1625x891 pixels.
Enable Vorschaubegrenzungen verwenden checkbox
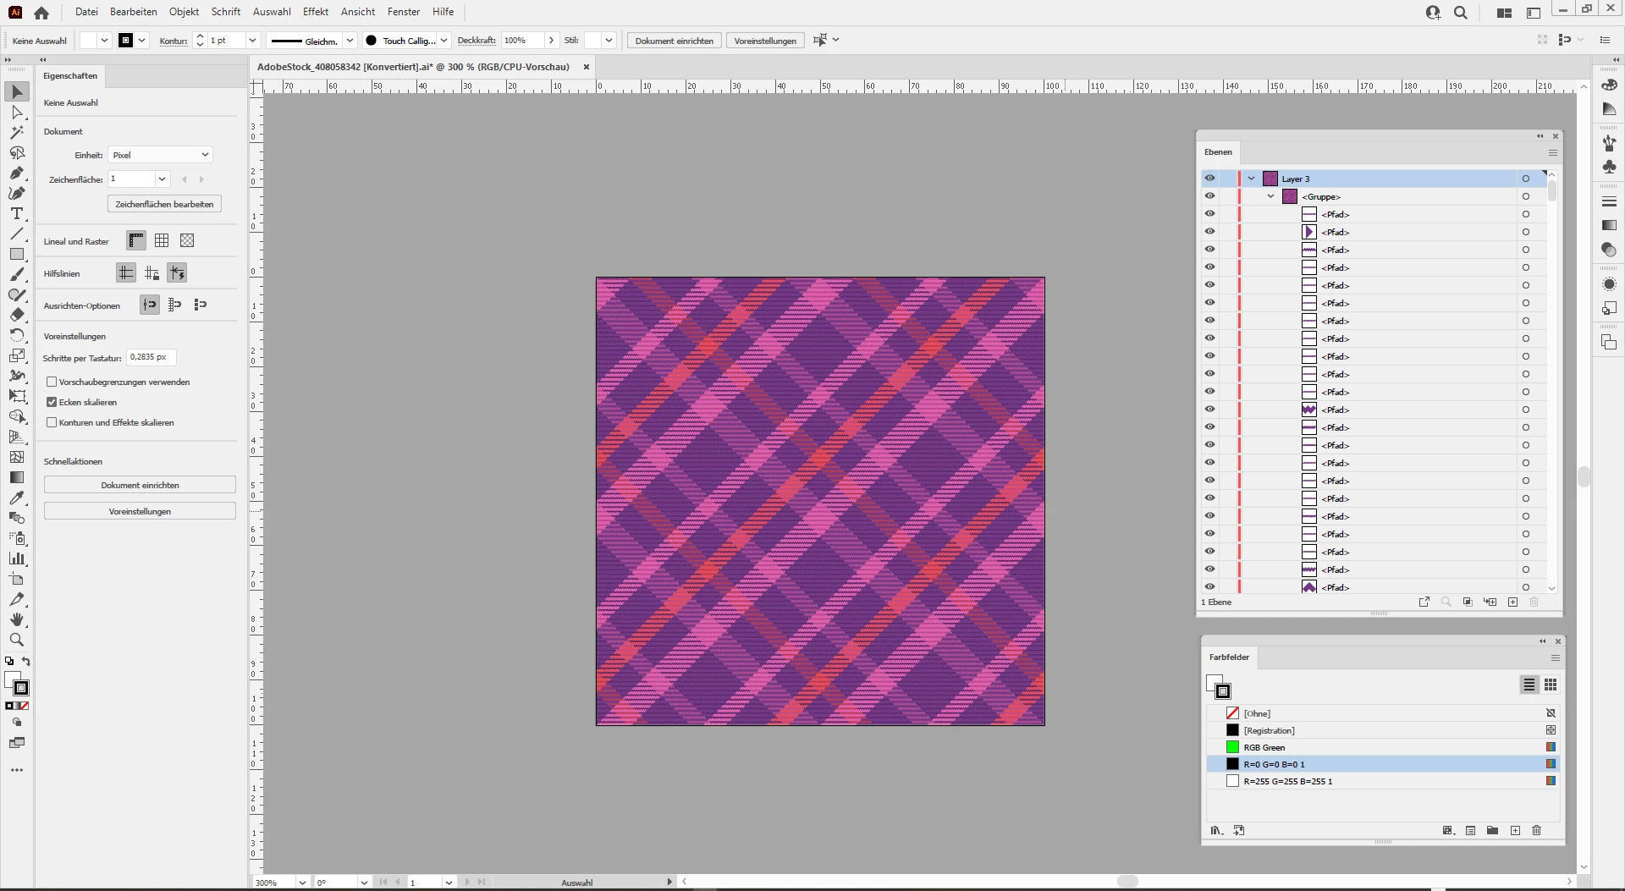52,382
